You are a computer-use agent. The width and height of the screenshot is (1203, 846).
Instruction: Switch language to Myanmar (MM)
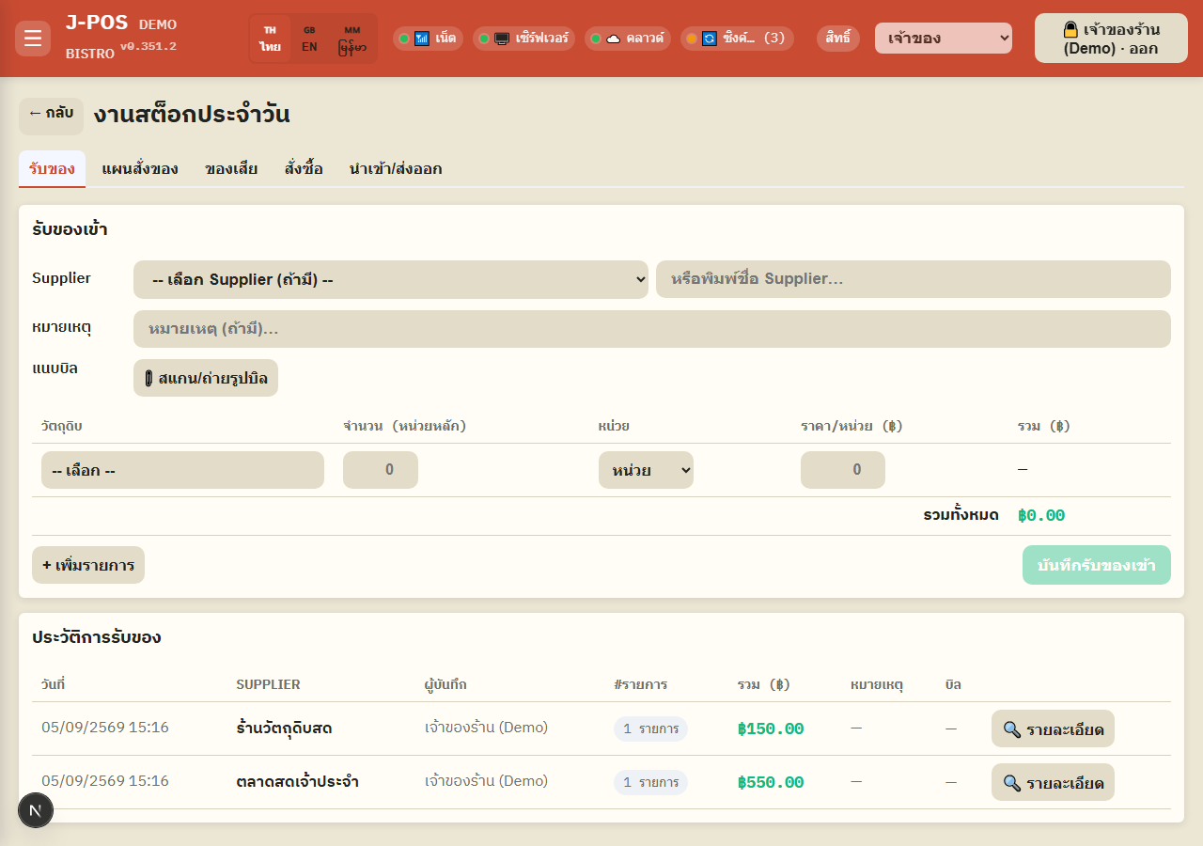(x=352, y=39)
